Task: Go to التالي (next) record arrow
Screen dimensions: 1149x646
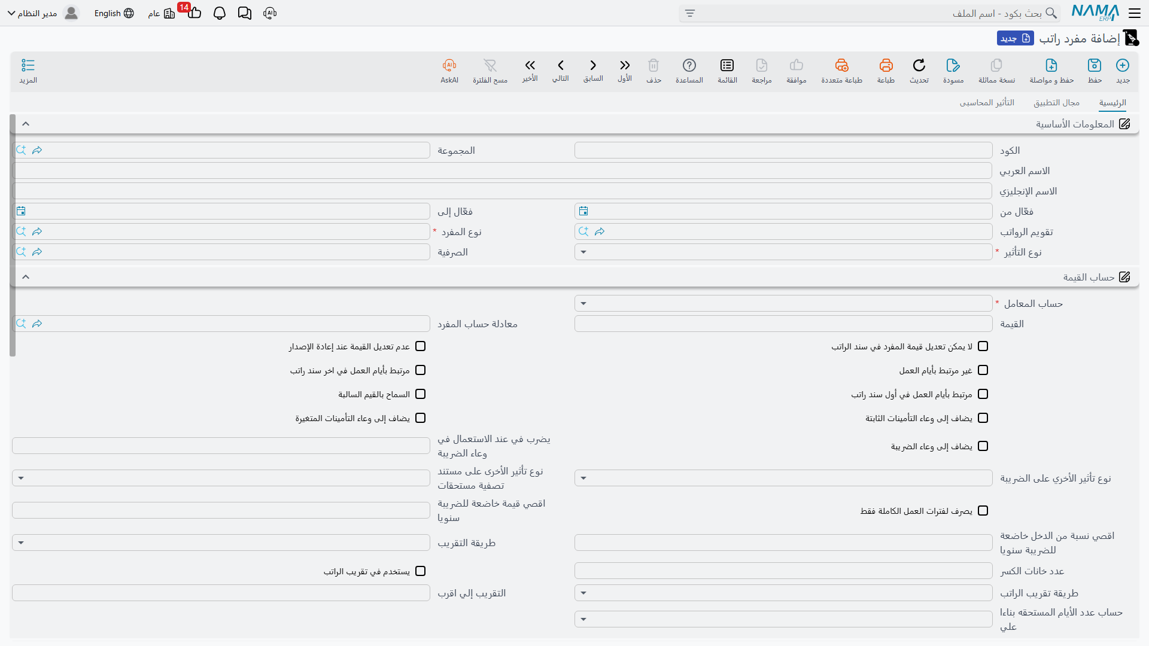Action: pyautogui.click(x=561, y=65)
